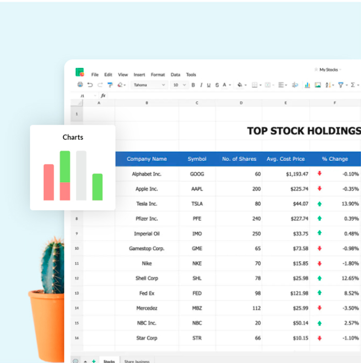Open the comments chat bubble icon

coord(75,361)
